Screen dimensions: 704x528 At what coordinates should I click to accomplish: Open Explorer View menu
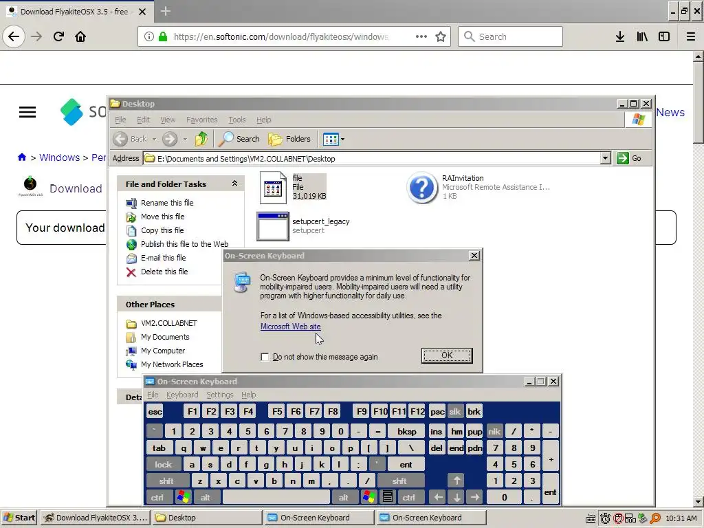168,120
